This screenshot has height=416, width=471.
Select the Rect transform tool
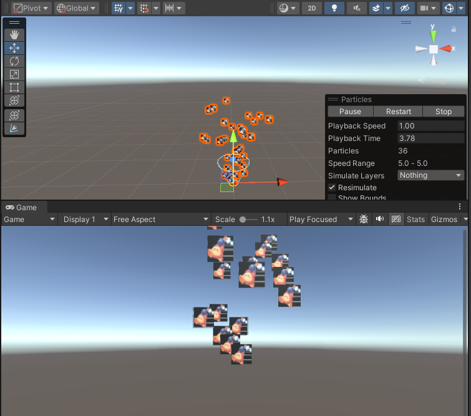tap(14, 87)
